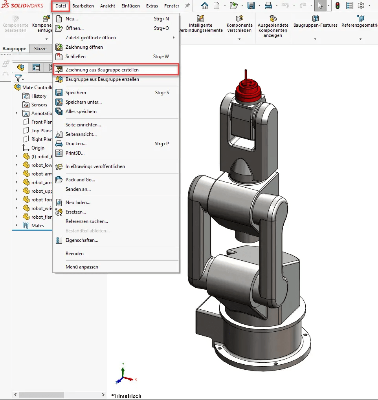The height and width of the screenshot is (400, 378).
Task: Open the Bearbeiten menu
Action: point(83,6)
